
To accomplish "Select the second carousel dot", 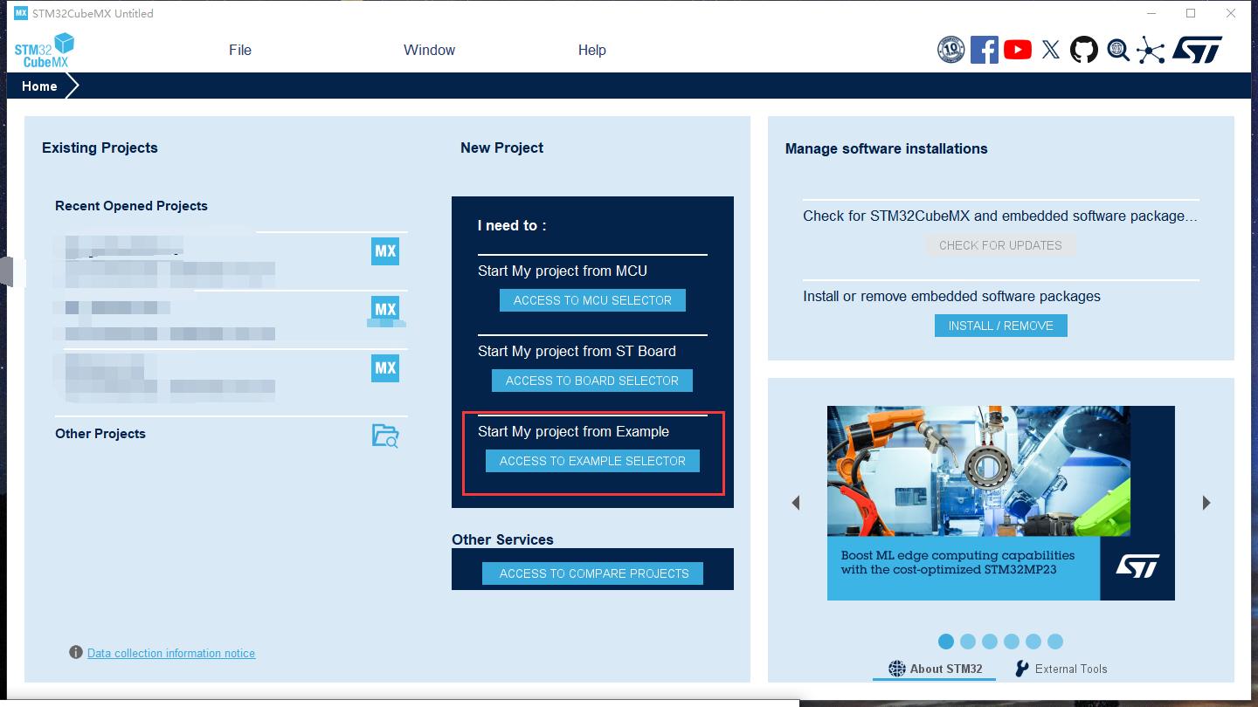I will click(x=968, y=642).
